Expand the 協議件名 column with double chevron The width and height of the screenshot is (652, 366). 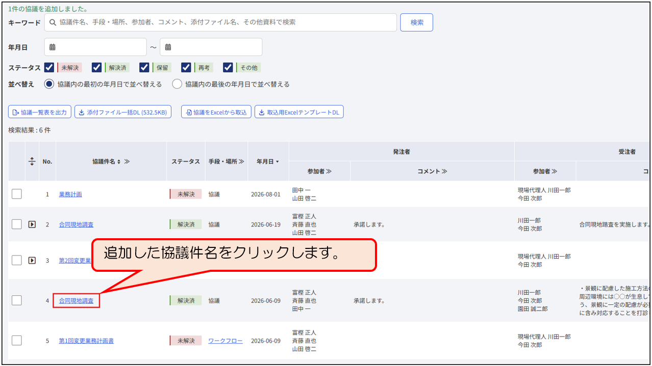(127, 161)
